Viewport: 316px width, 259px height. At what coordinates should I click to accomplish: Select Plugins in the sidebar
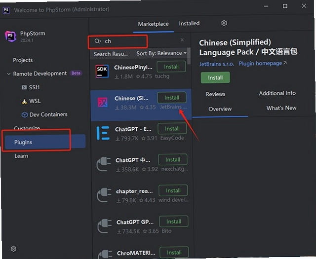(45, 142)
